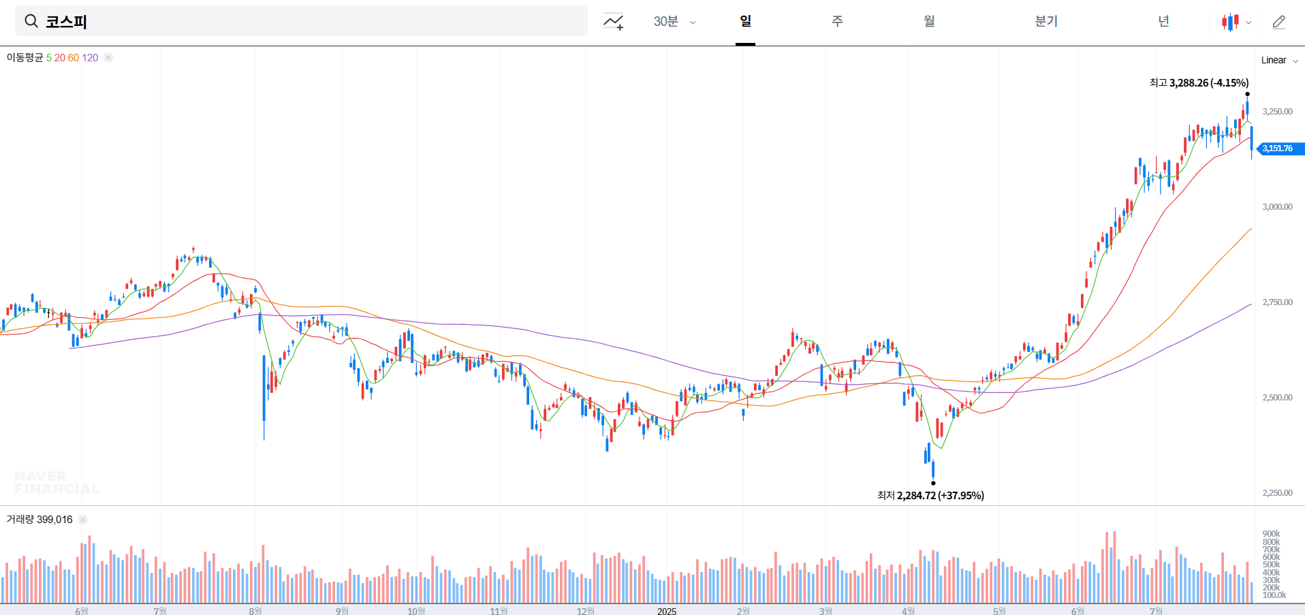Click the 3,000.00 price axis label
Viewport: 1305px width, 615px height.
(1277, 207)
